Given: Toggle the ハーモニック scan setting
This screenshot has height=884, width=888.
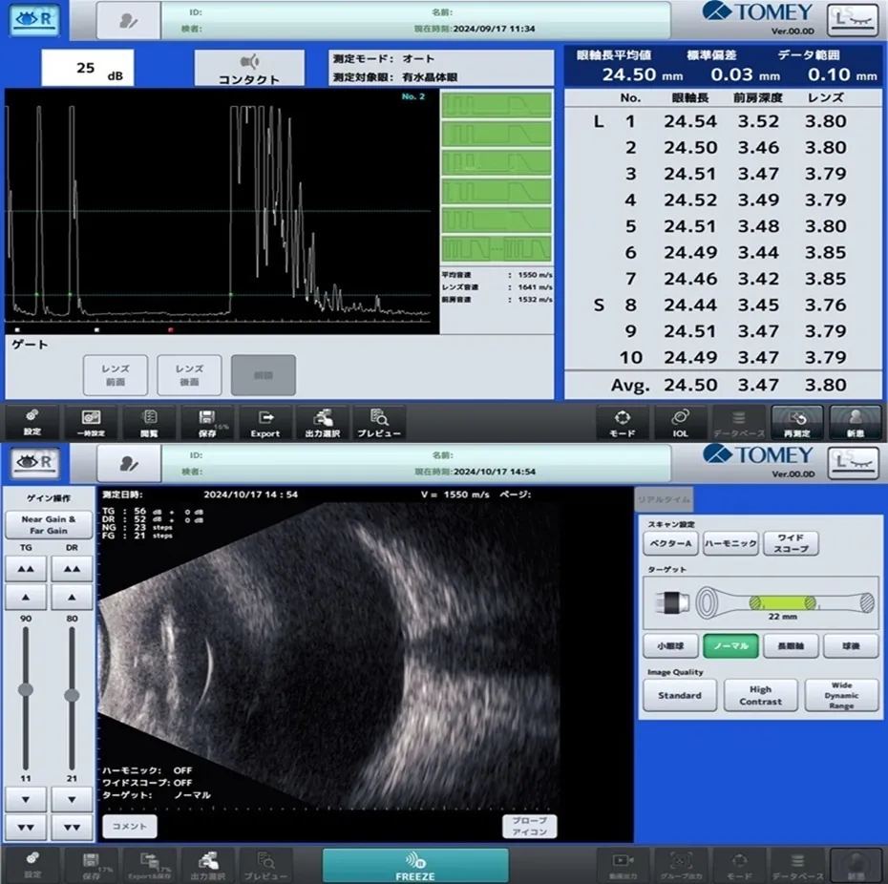Looking at the screenshot, I should (x=730, y=544).
